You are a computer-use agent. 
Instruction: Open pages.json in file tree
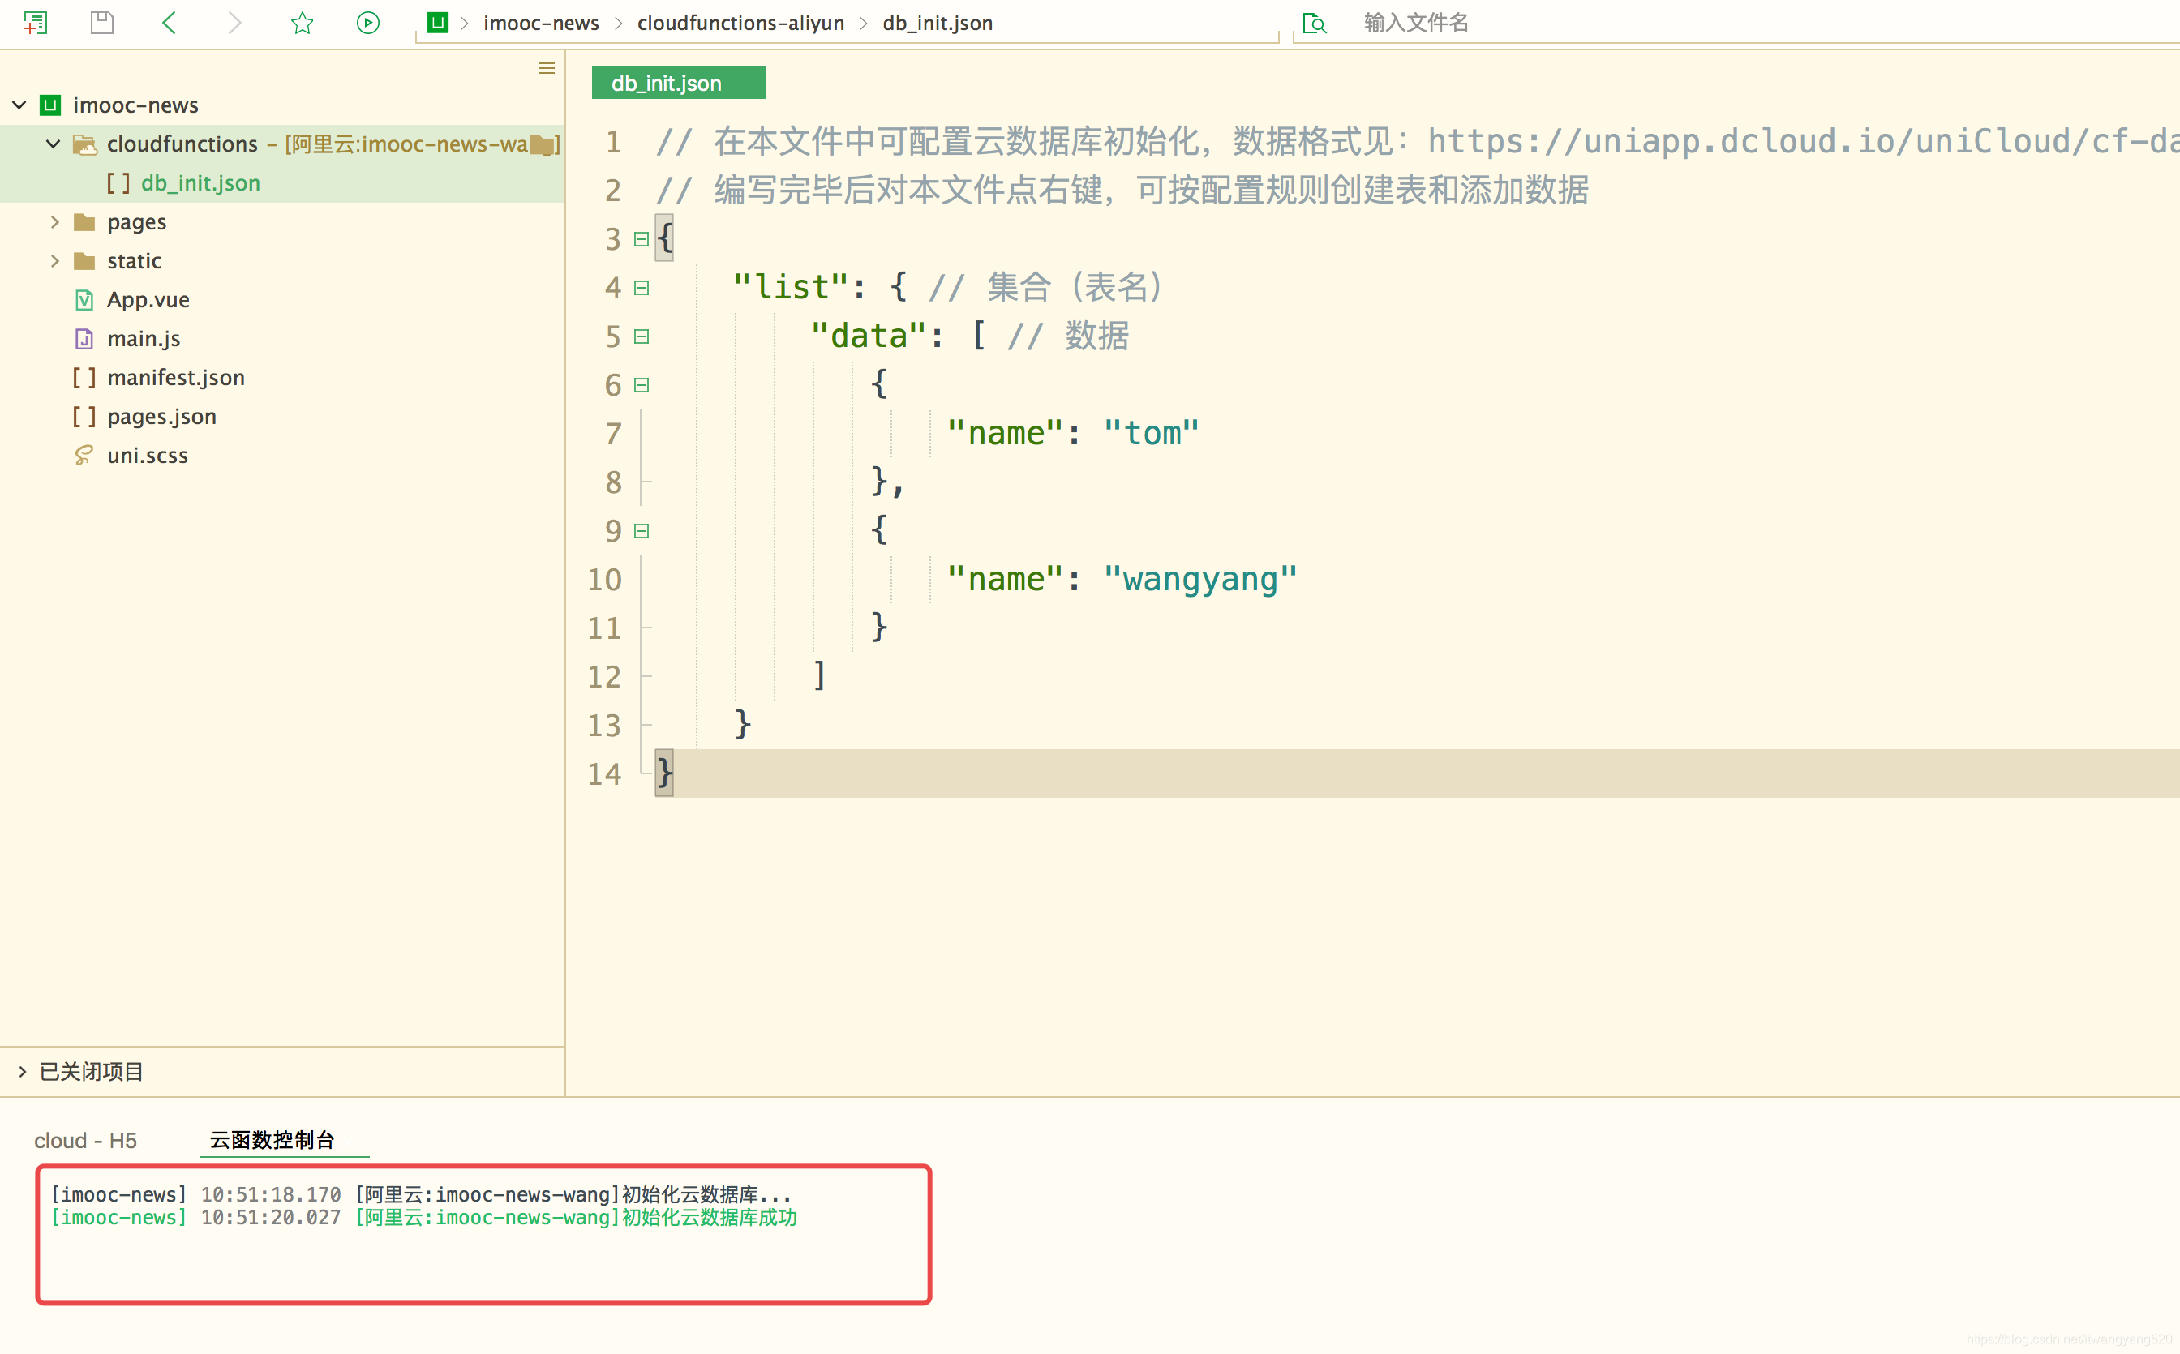coord(161,417)
